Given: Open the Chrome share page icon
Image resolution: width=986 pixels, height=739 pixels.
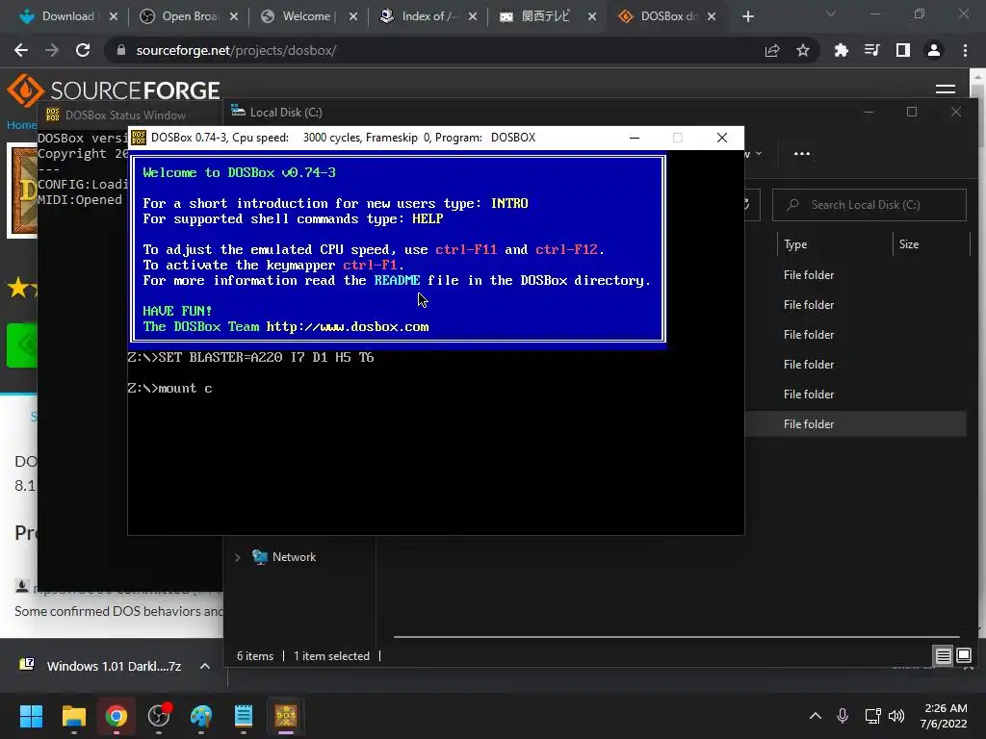Looking at the screenshot, I should (x=772, y=50).
